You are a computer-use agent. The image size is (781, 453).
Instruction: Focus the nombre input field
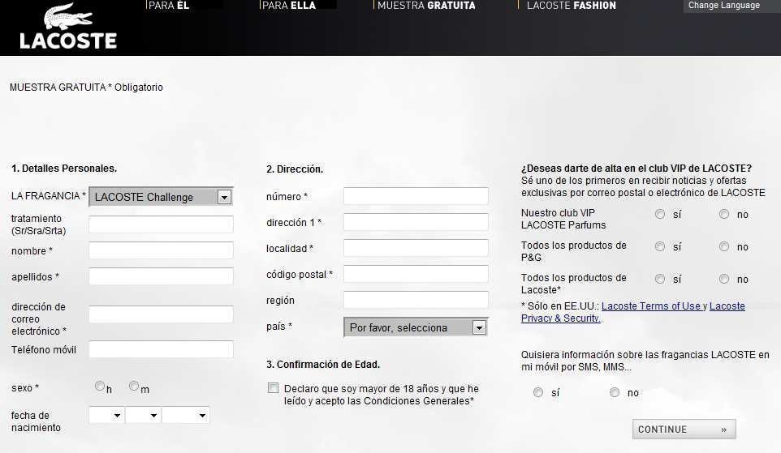[161, 250]
